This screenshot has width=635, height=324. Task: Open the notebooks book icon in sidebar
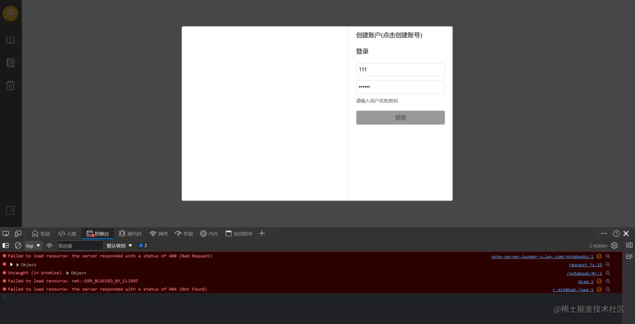pos(10,40)
